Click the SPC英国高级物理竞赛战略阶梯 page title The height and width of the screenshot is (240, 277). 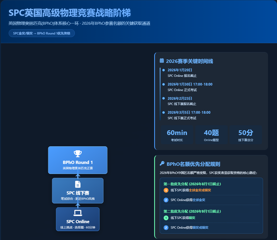click(x=70, y=13)
